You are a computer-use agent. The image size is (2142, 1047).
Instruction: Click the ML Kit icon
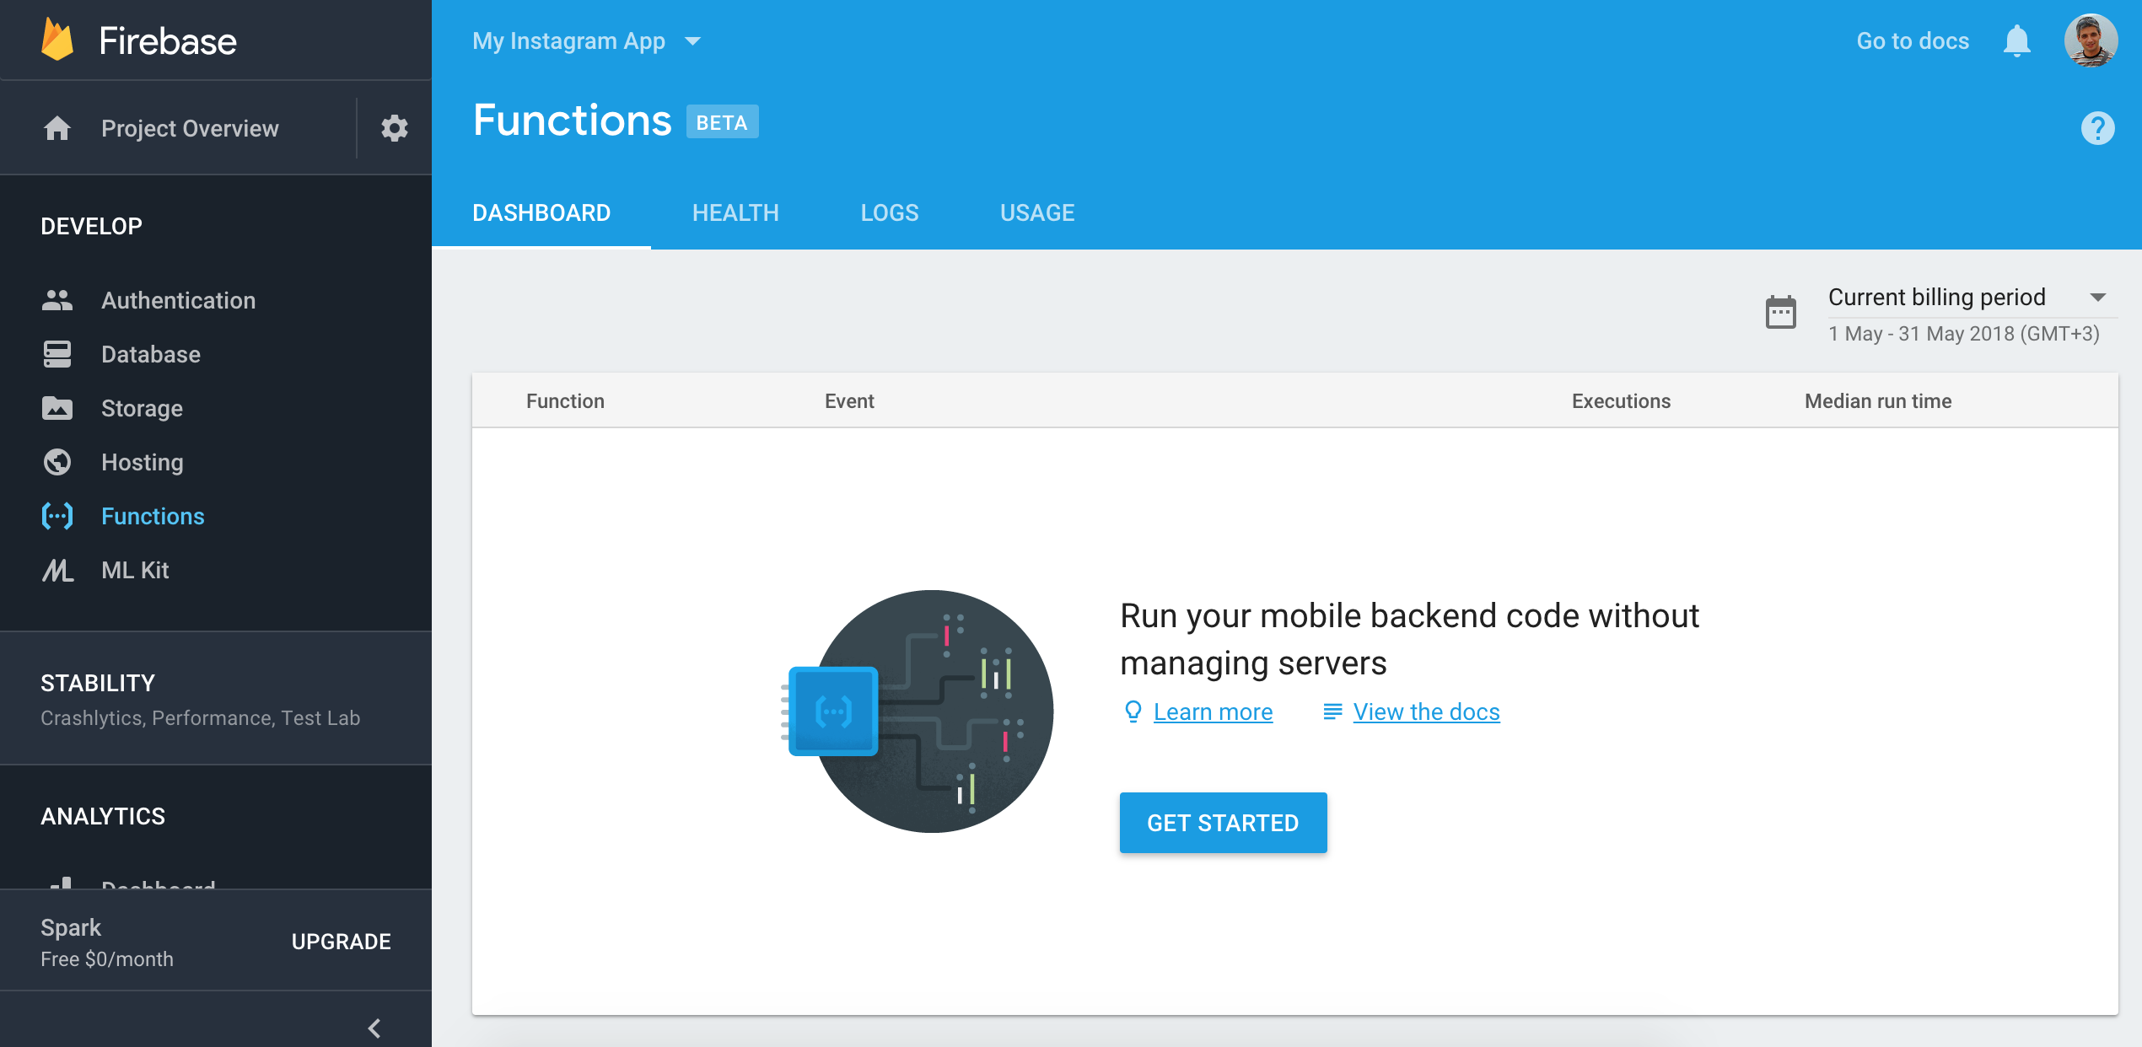(57, 570)
